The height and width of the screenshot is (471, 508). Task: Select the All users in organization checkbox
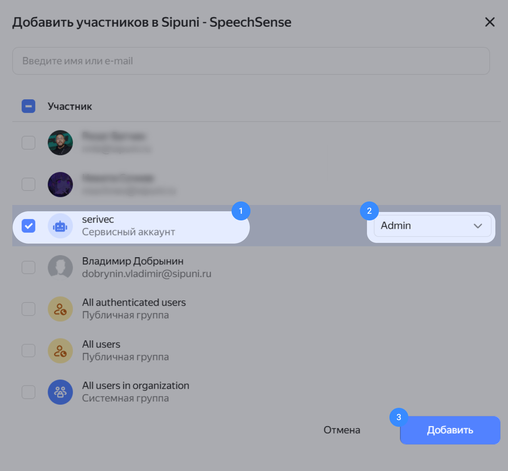(28, 392)
